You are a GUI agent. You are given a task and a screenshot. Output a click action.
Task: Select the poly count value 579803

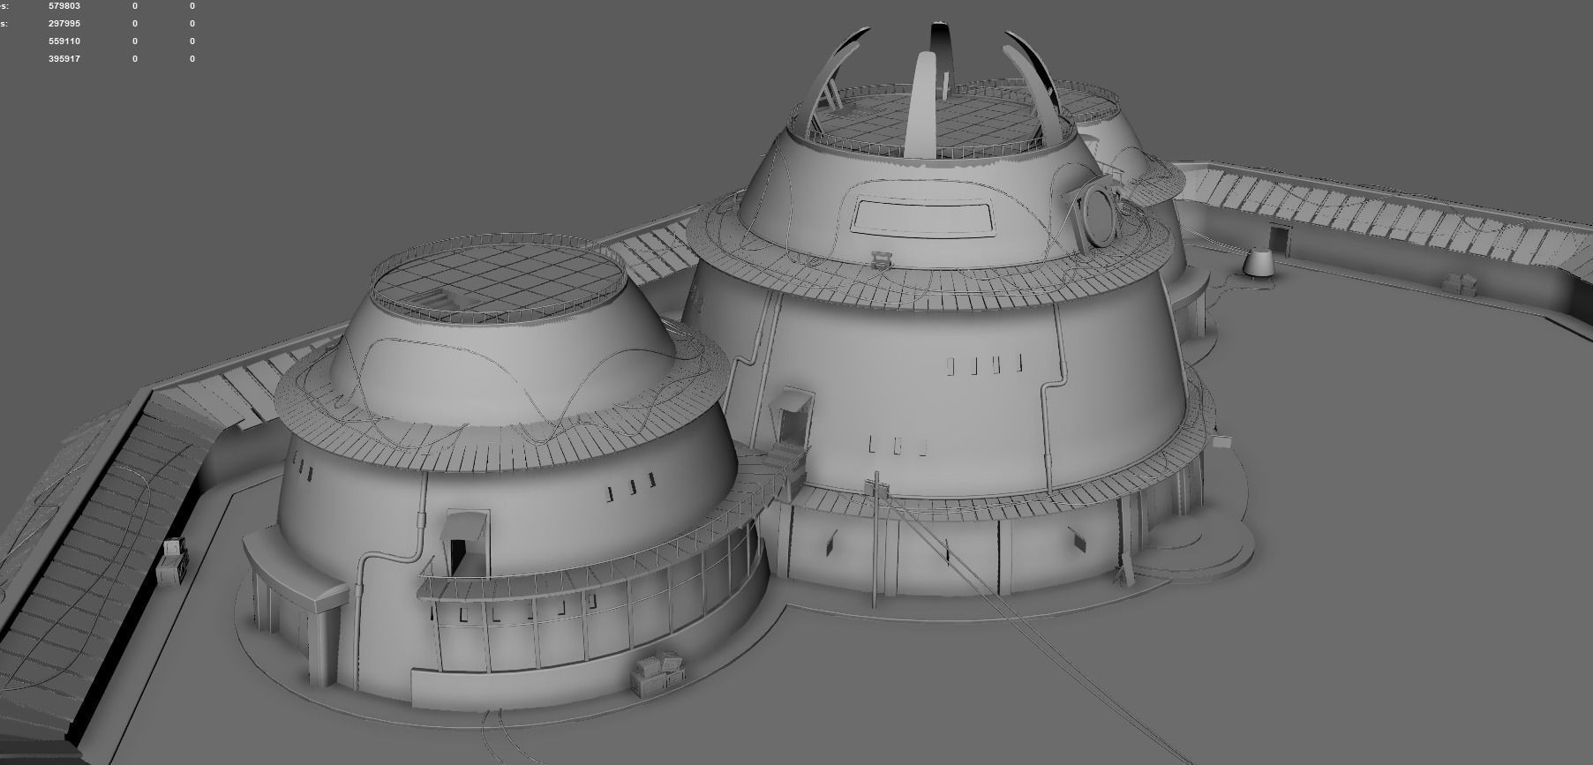64,6
